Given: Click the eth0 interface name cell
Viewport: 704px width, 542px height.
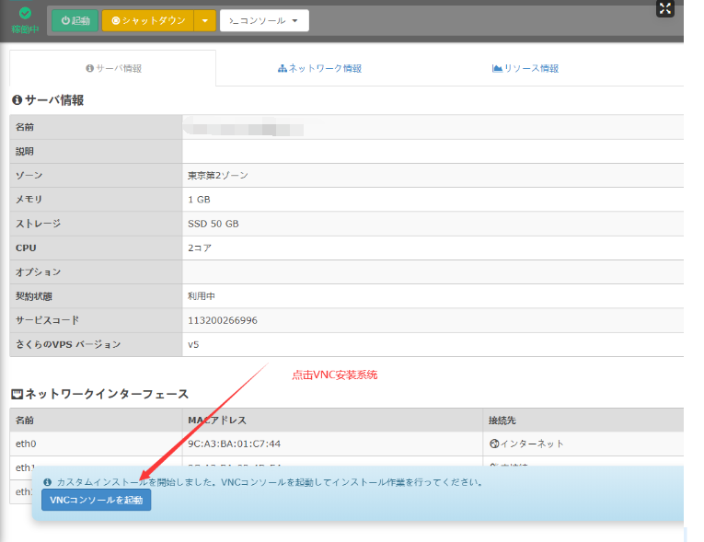Looking at the screenshot, I should coord(96,444).
